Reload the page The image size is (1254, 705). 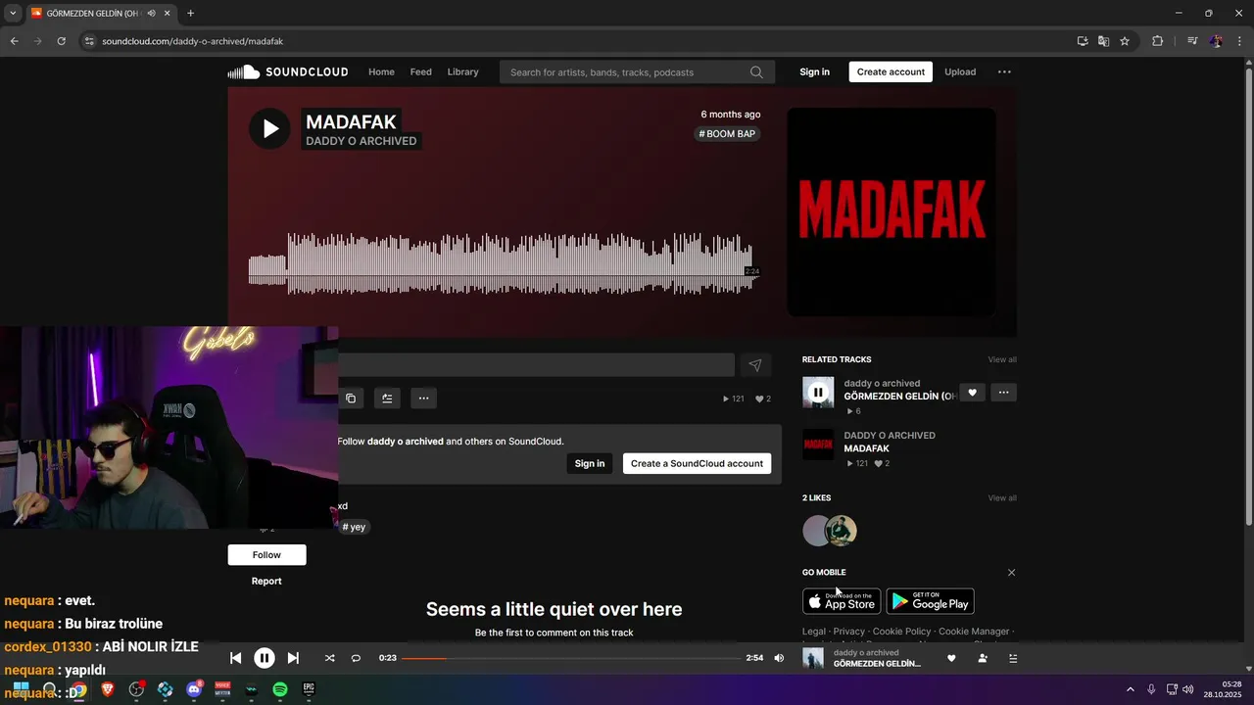click(61, 41)
